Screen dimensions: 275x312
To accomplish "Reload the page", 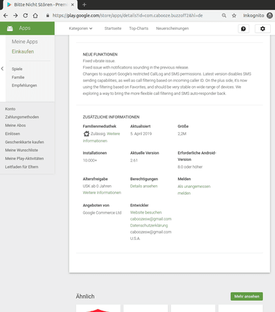I will (26, 15).
